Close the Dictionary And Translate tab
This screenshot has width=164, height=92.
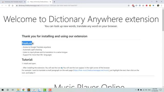(25, 2)
